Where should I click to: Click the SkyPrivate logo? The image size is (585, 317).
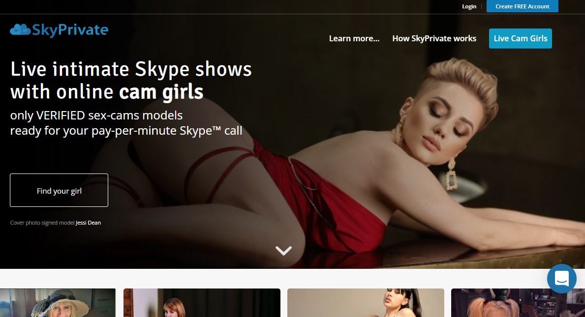(59, 30)
